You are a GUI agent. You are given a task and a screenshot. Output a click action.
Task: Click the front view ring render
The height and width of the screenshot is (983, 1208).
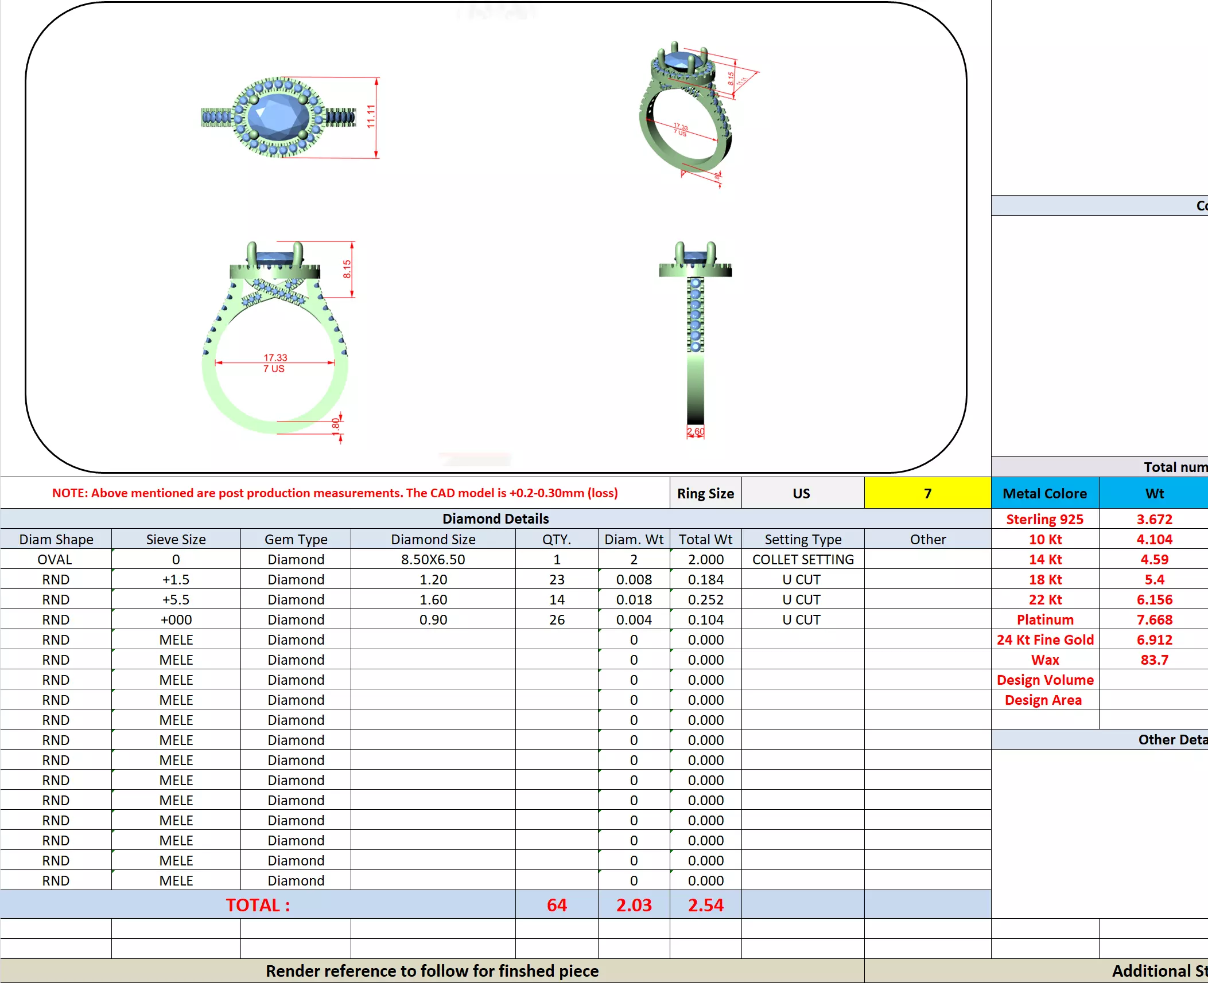point(275,338)
